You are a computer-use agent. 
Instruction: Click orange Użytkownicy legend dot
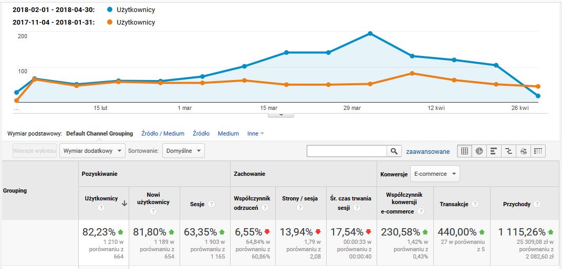point(109,22)
